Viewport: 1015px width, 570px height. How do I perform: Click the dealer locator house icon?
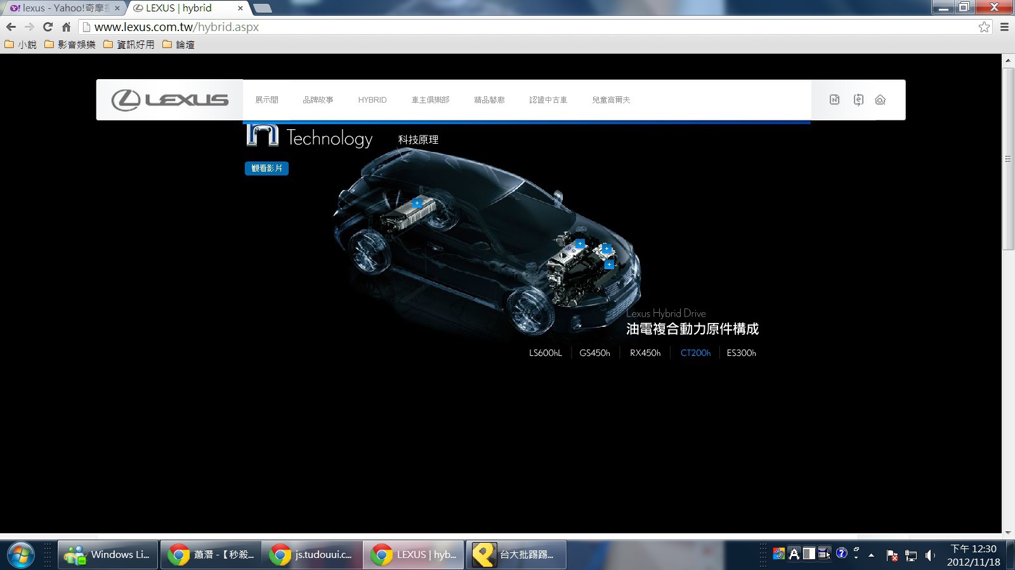tap(880, 99)
